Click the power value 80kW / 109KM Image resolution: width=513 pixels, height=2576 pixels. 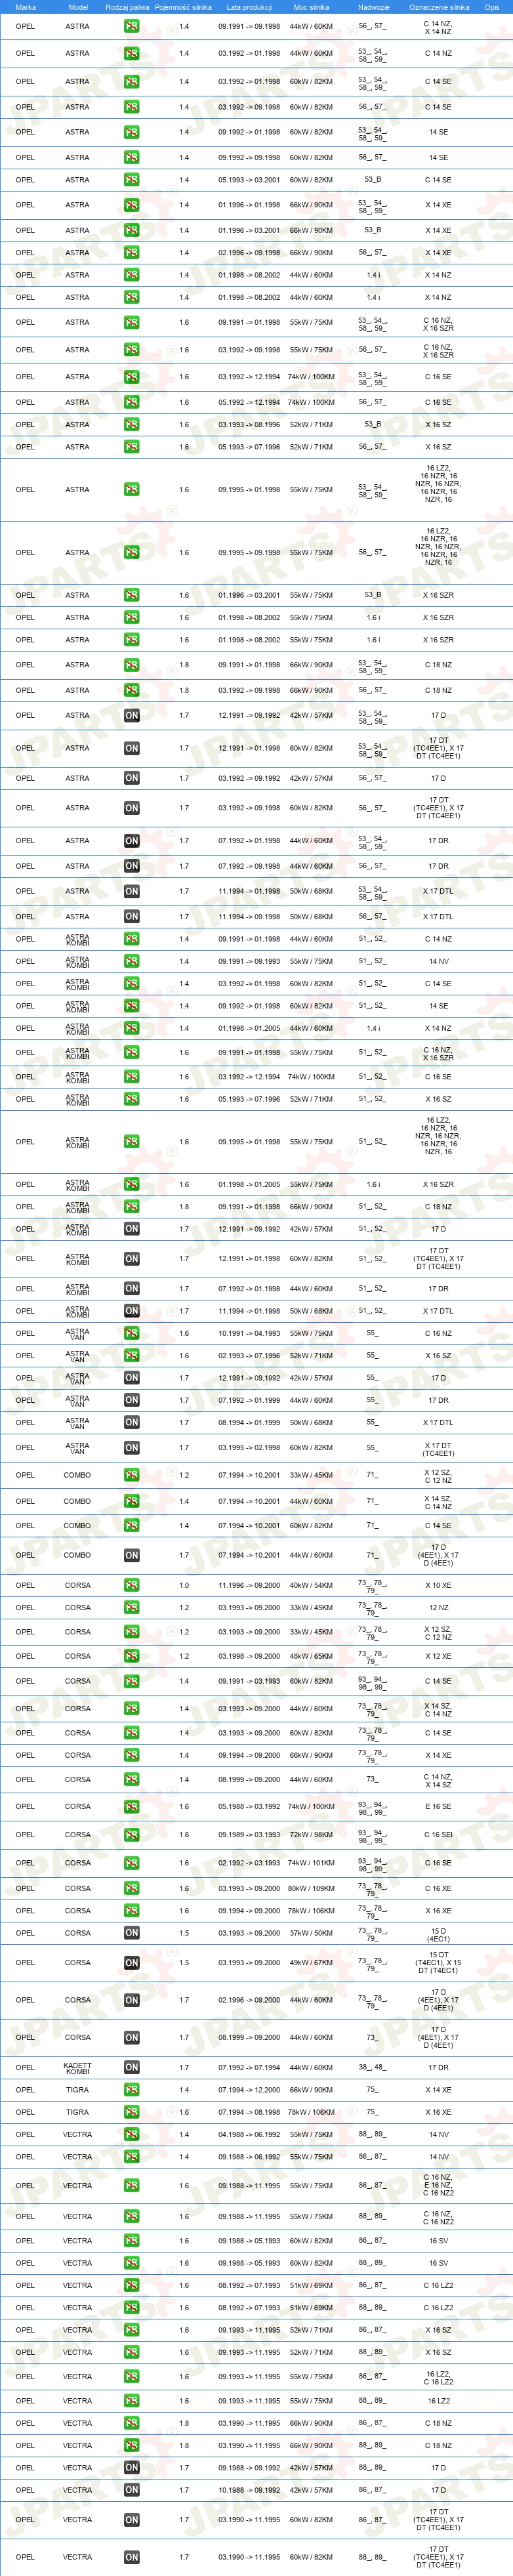[311, 1888]
